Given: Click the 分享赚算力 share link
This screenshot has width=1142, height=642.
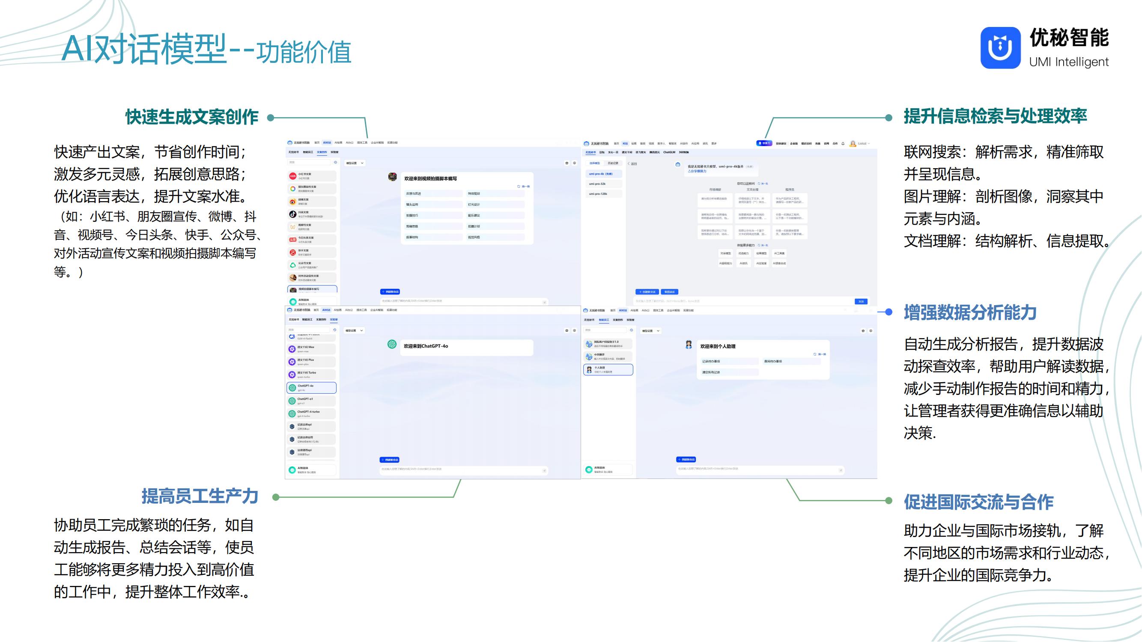Looking at the screenshot, I should (698, 171).
